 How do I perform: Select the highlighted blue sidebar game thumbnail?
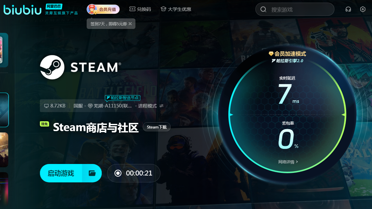(4, 110)
